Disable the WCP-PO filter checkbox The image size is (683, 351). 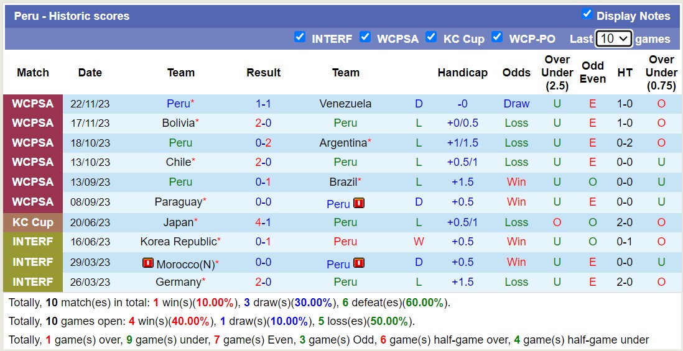coord(497,37)
